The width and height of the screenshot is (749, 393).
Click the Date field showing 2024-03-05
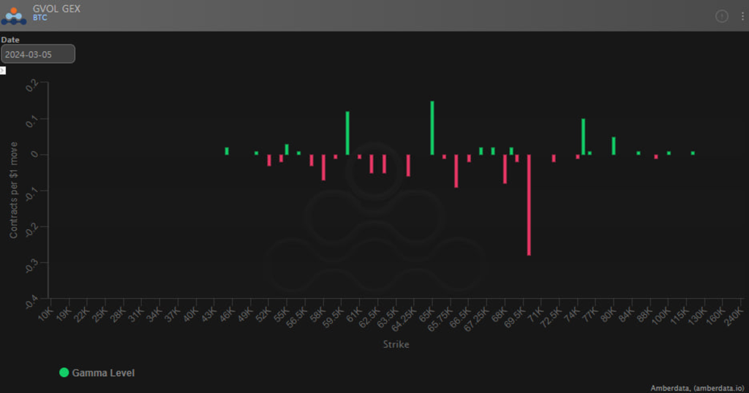click(38, 54)
